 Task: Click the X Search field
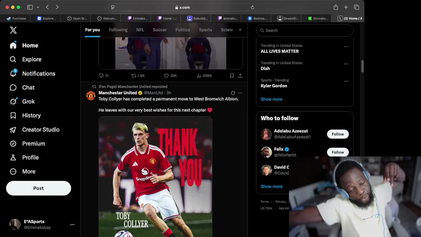pyautogui.click(x=305, y=30)
